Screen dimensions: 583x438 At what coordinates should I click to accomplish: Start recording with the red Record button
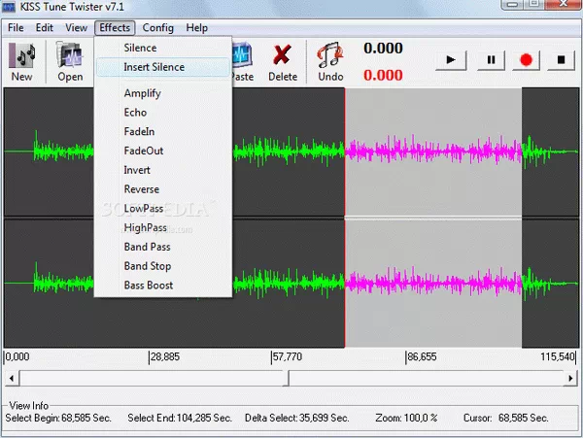[x=526, y=60]
